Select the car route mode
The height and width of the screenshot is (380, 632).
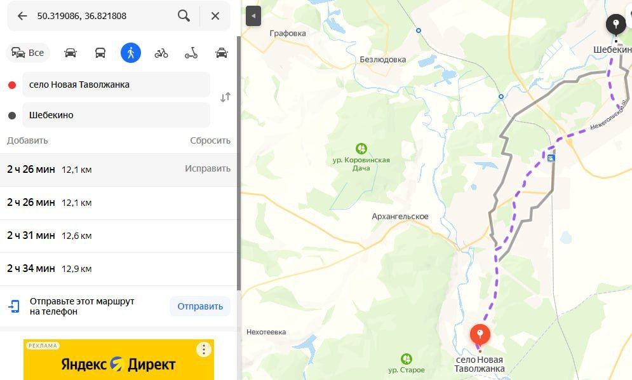(x=70, y=53)
